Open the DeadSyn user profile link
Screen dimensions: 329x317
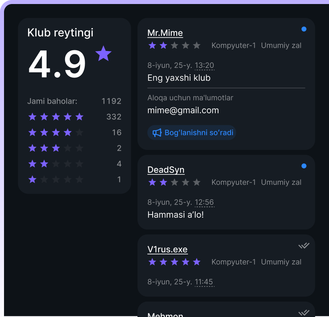pyautogui.click(x=166, y=170)
